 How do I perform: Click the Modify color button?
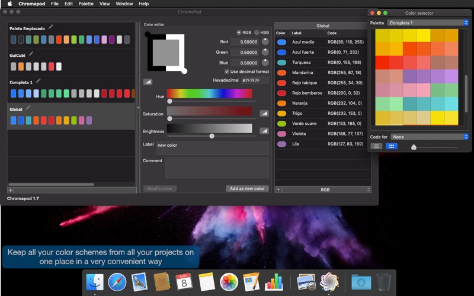point(160,188)
